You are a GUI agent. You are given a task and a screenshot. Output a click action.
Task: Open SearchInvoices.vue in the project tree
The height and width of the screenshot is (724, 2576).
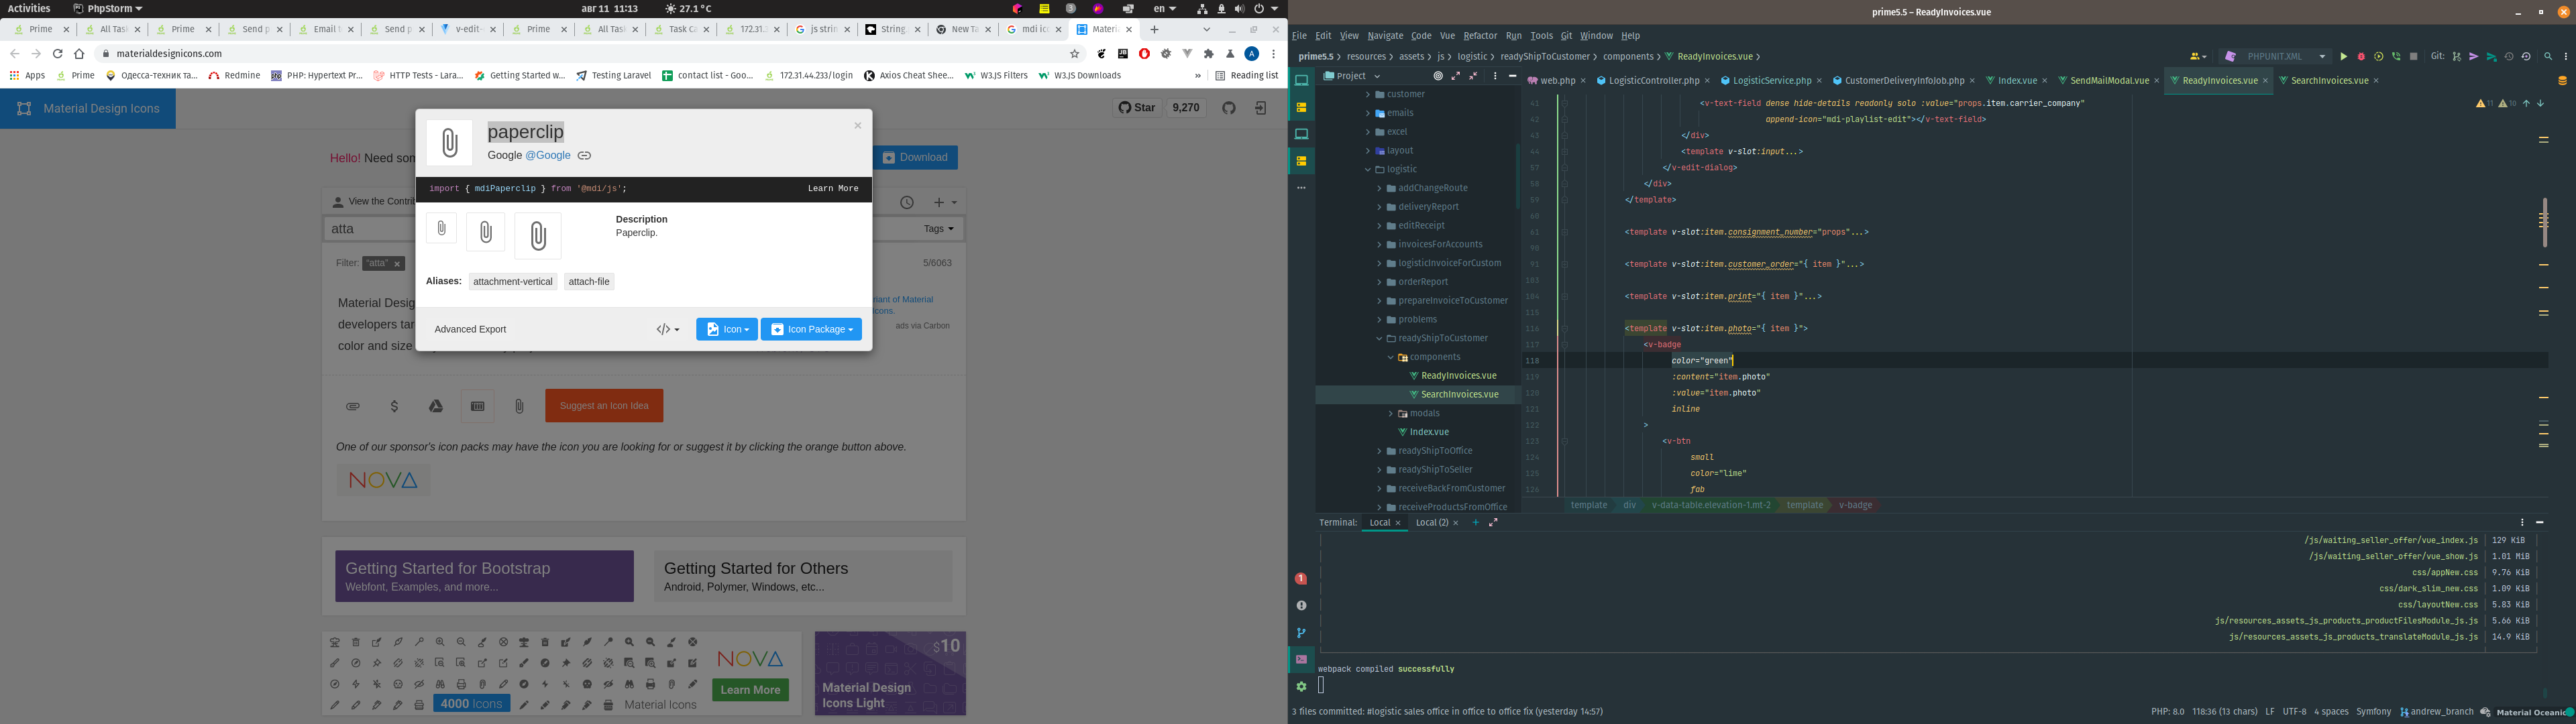tap(1459, 395)
